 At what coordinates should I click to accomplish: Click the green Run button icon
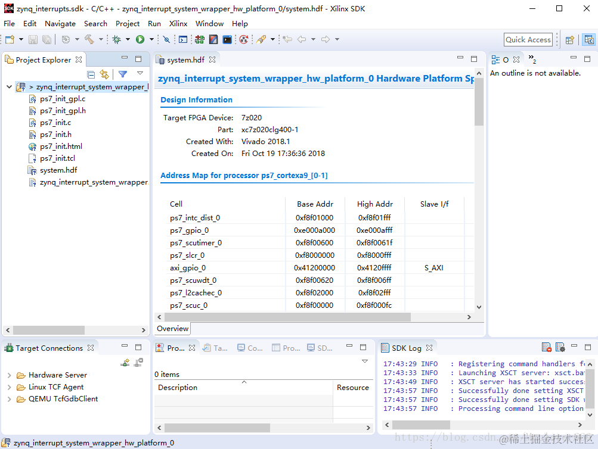point(140,40)
